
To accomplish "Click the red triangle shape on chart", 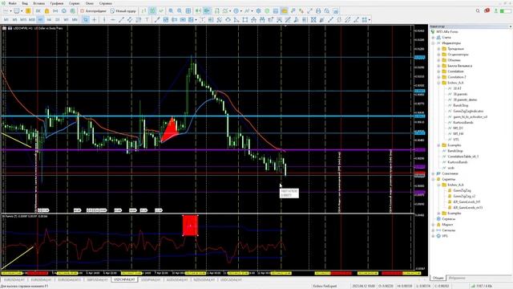I will point(170,130).
